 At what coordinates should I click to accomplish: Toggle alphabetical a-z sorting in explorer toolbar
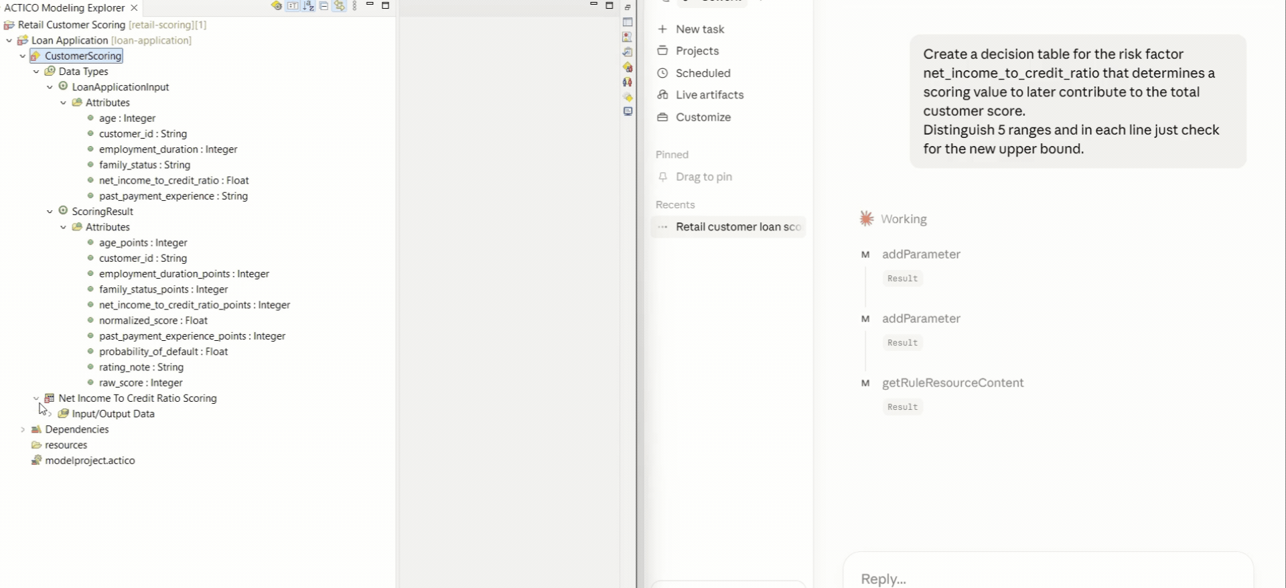click(308, 6)
